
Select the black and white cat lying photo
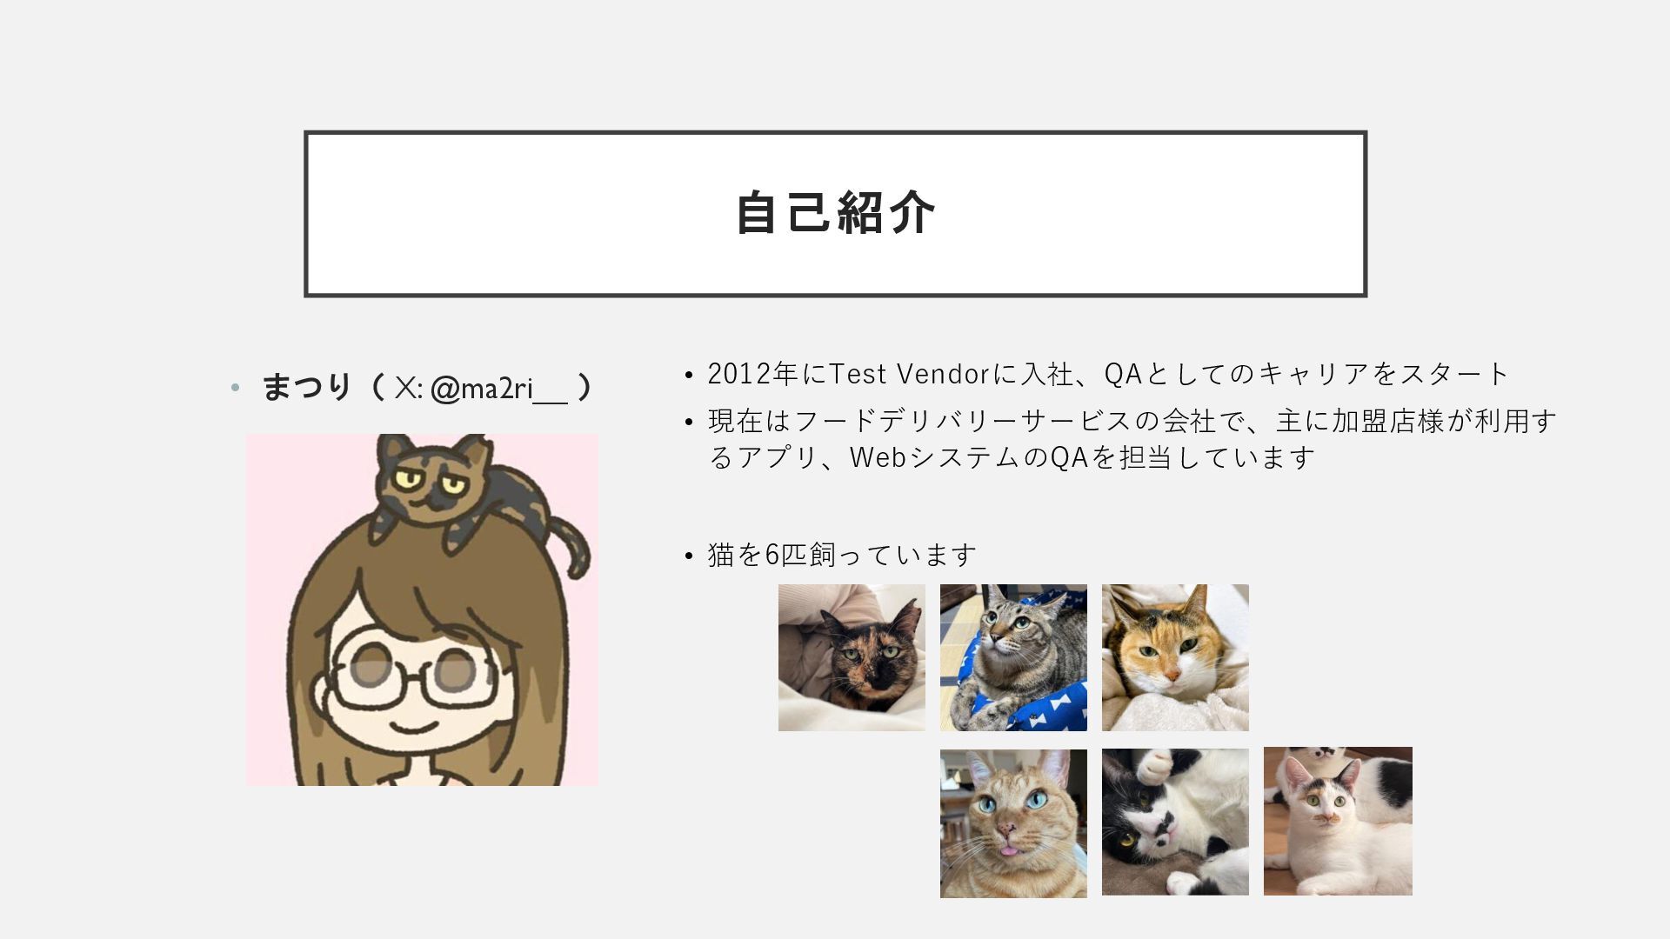tap(1175, 822)
